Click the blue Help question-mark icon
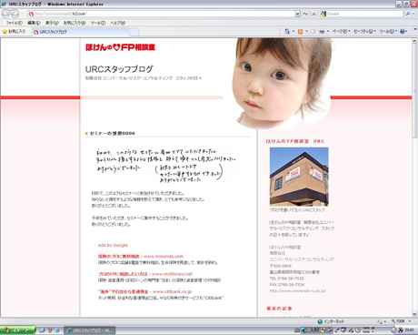The width and height of the screenshot is (418, 335). click(403, 31)
